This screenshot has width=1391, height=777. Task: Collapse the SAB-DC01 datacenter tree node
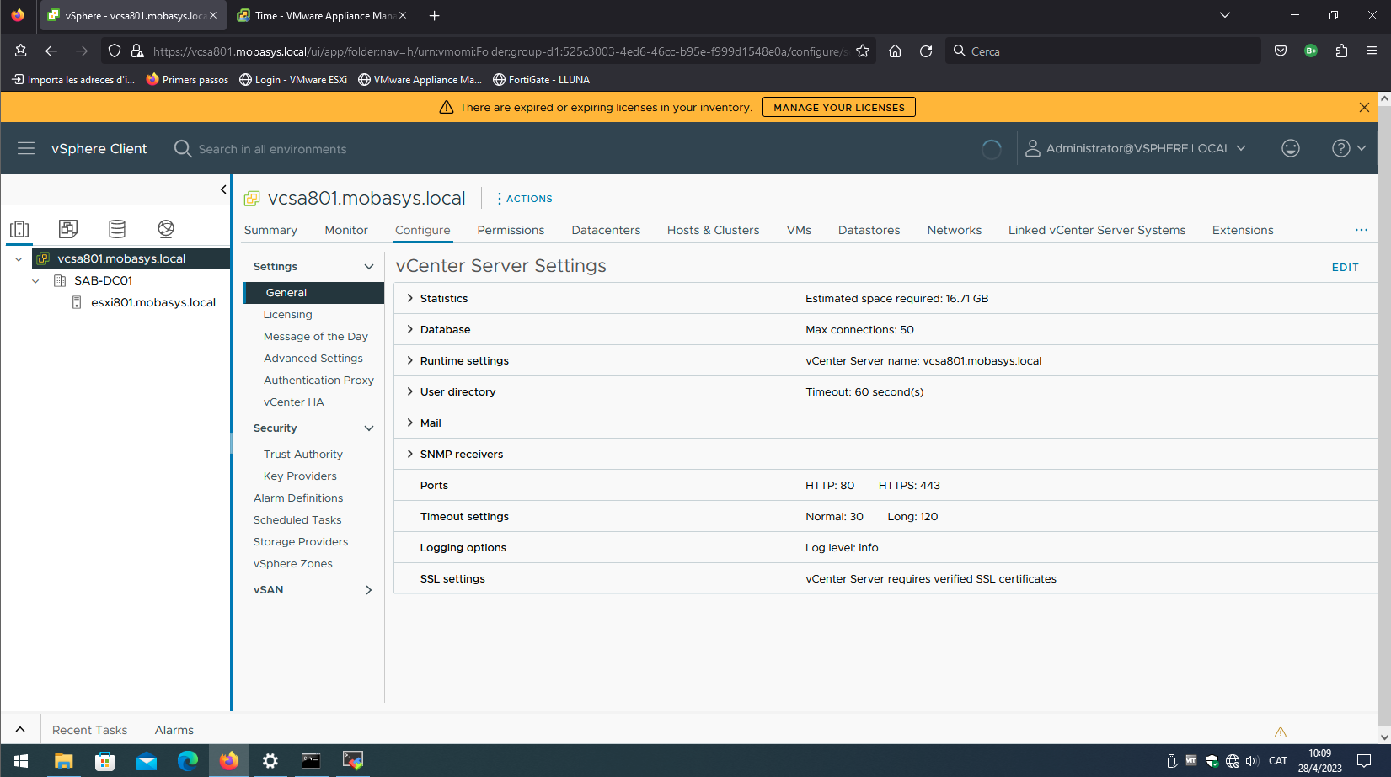35,280
